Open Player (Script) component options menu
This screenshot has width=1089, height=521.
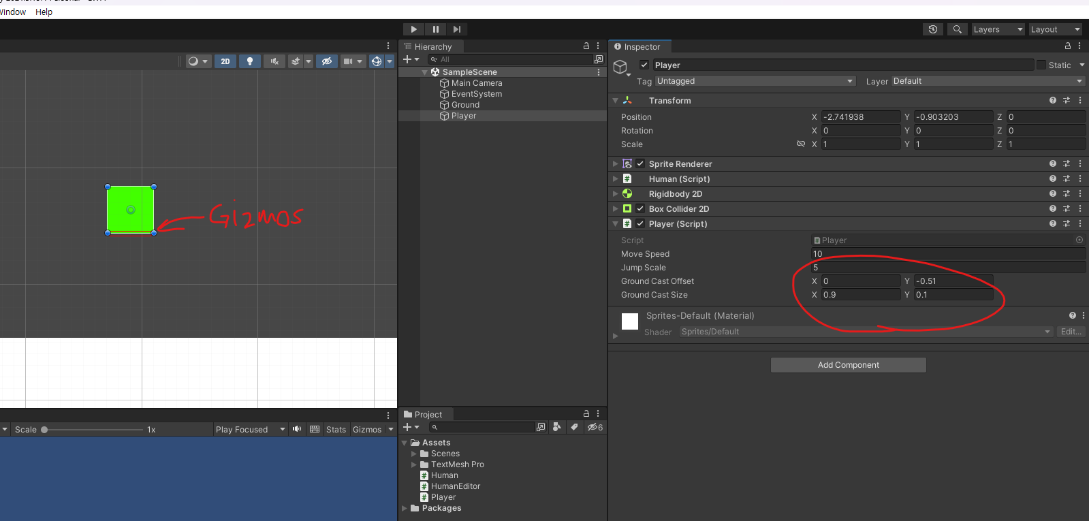(x=1080, y=223)
